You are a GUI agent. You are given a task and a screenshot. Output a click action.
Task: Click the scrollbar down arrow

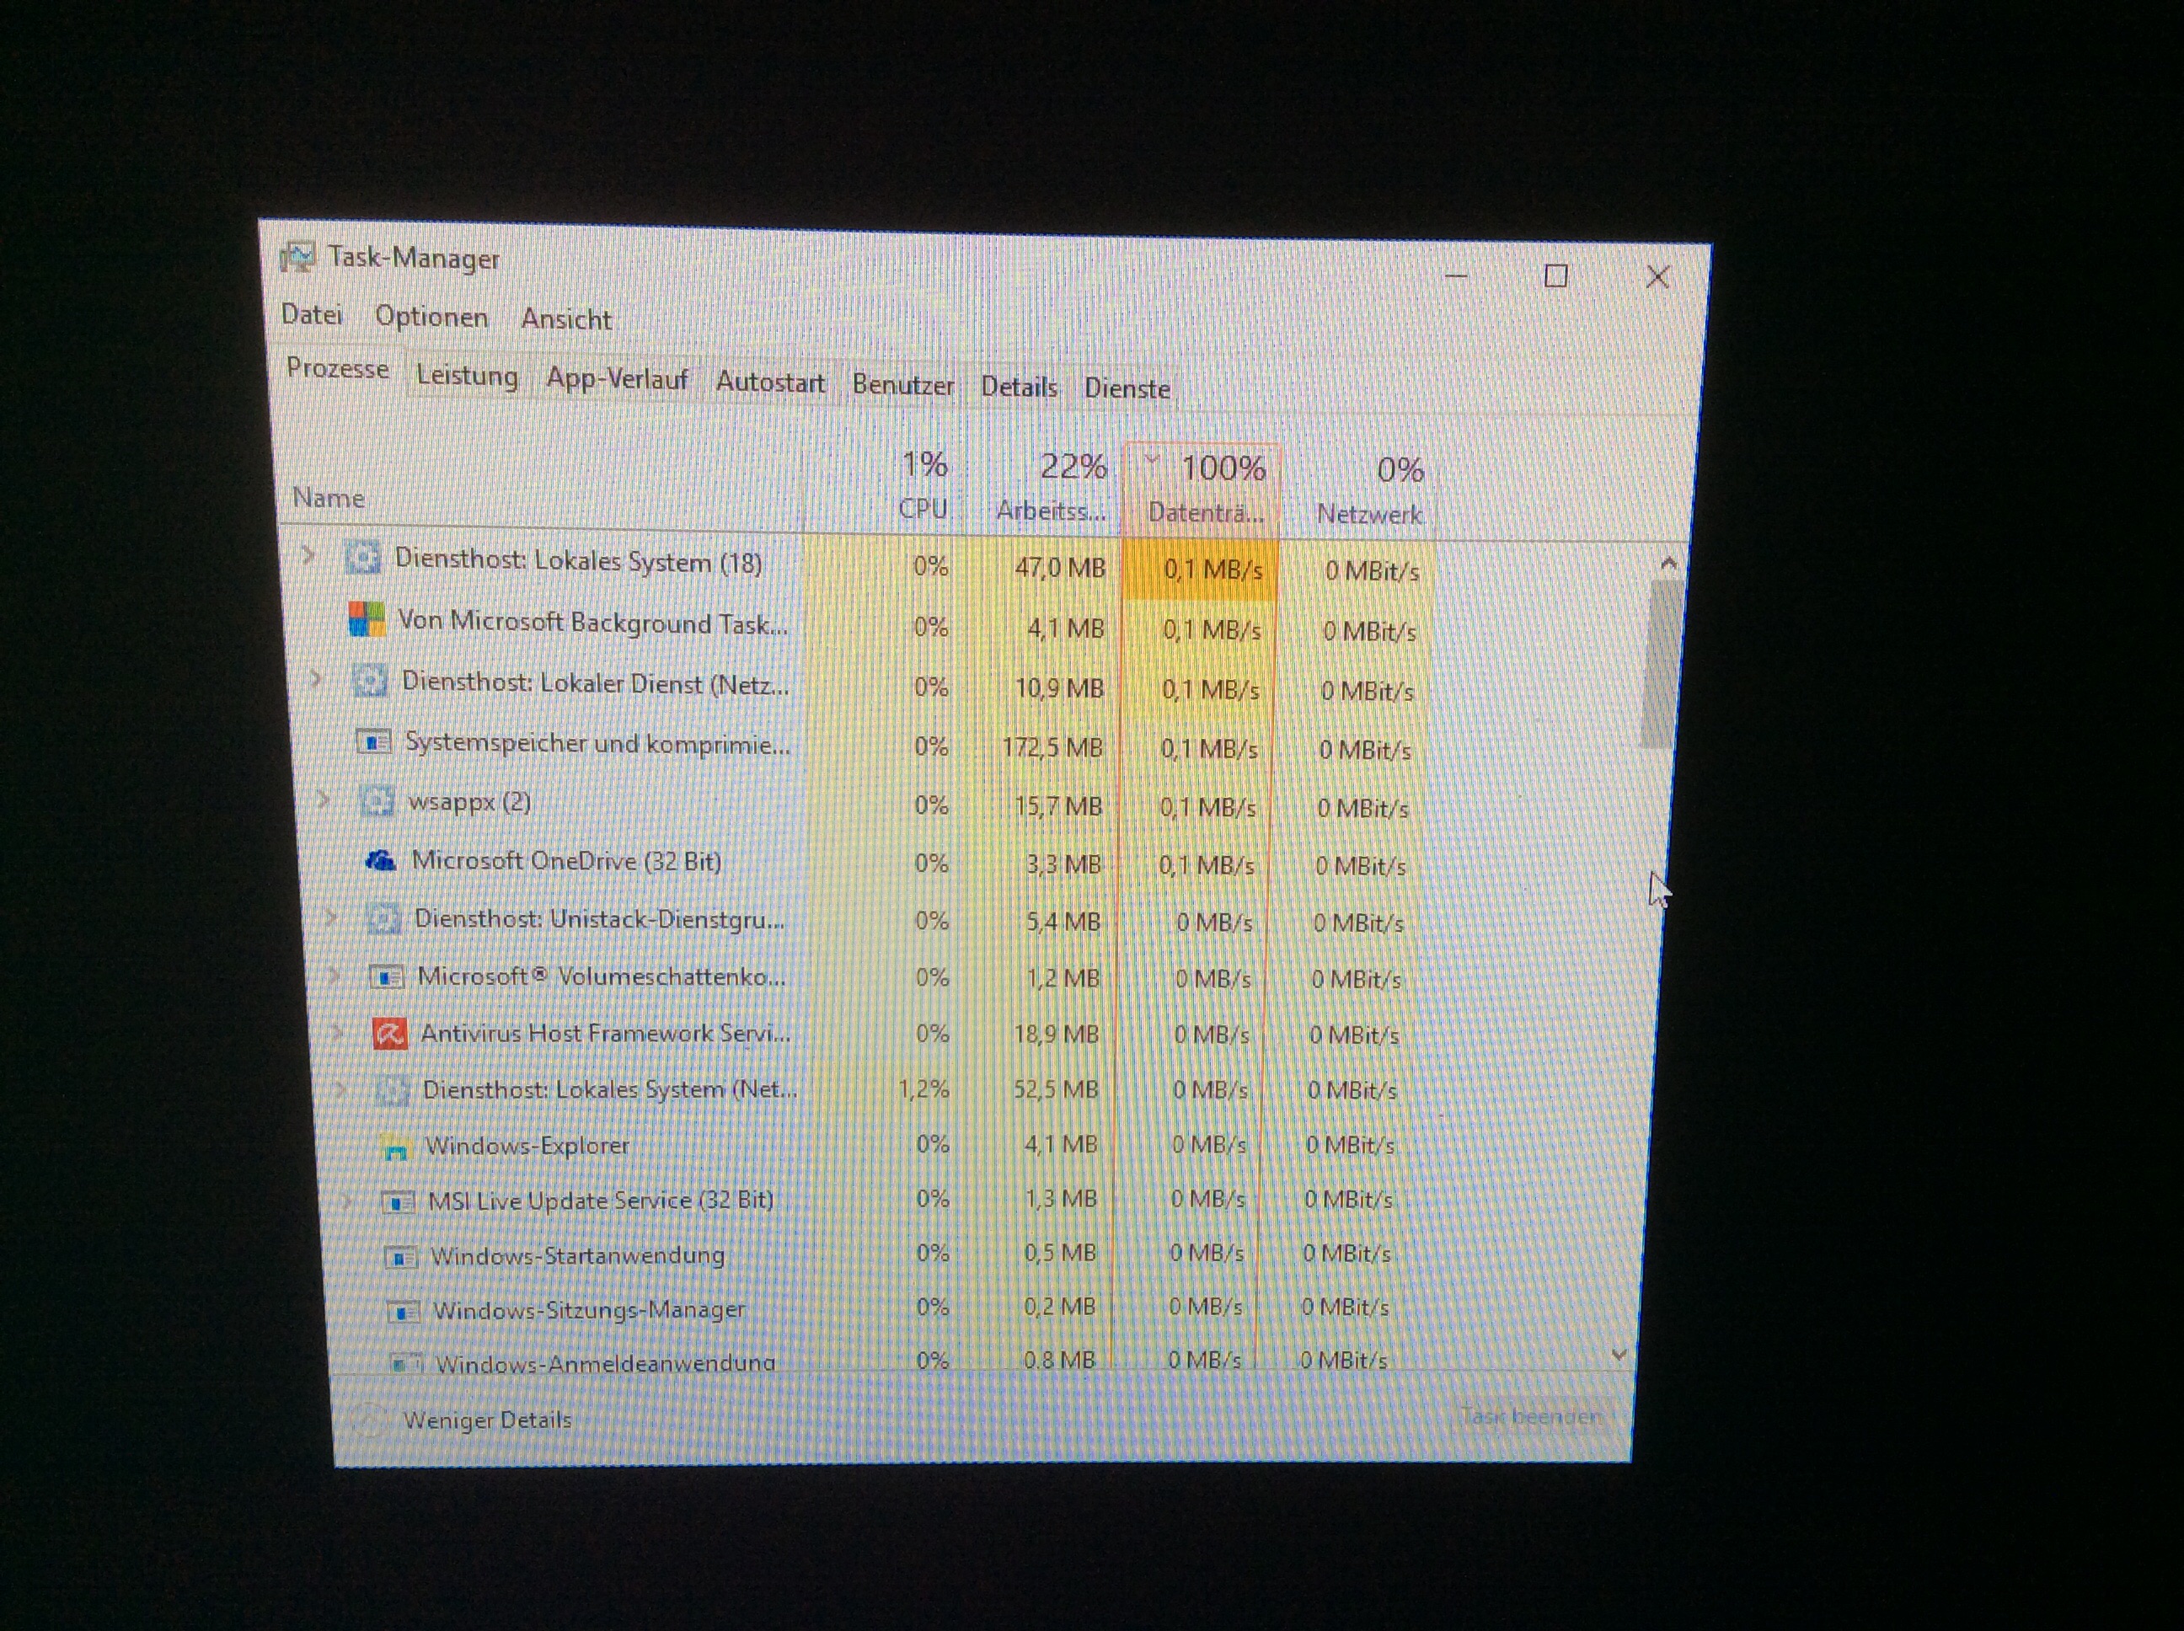pyautogui.click(x=1619, y=1355)
